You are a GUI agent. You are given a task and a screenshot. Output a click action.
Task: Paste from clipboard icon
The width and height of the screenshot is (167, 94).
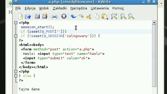tap(104, 16)
